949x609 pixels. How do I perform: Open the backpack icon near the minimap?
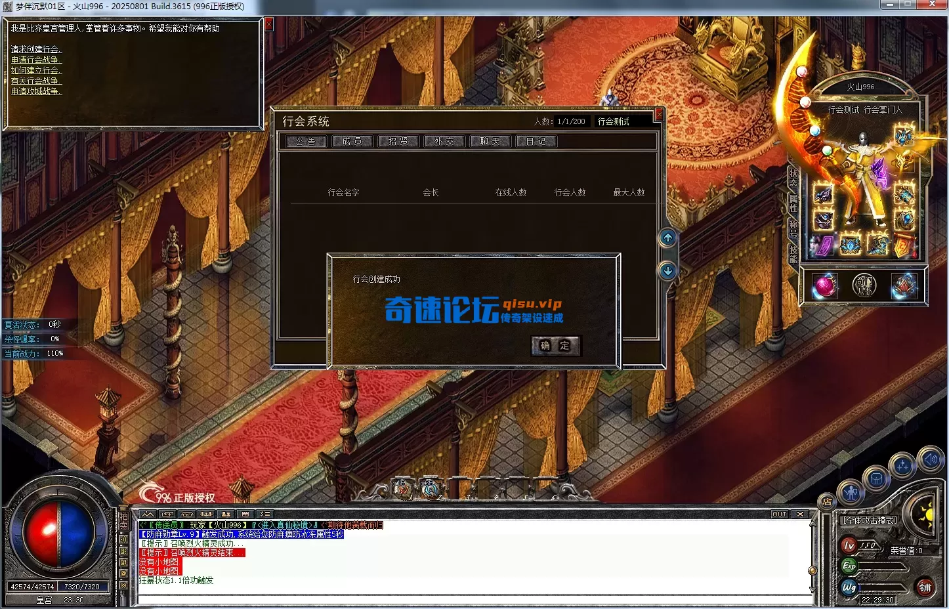[877, 478]
